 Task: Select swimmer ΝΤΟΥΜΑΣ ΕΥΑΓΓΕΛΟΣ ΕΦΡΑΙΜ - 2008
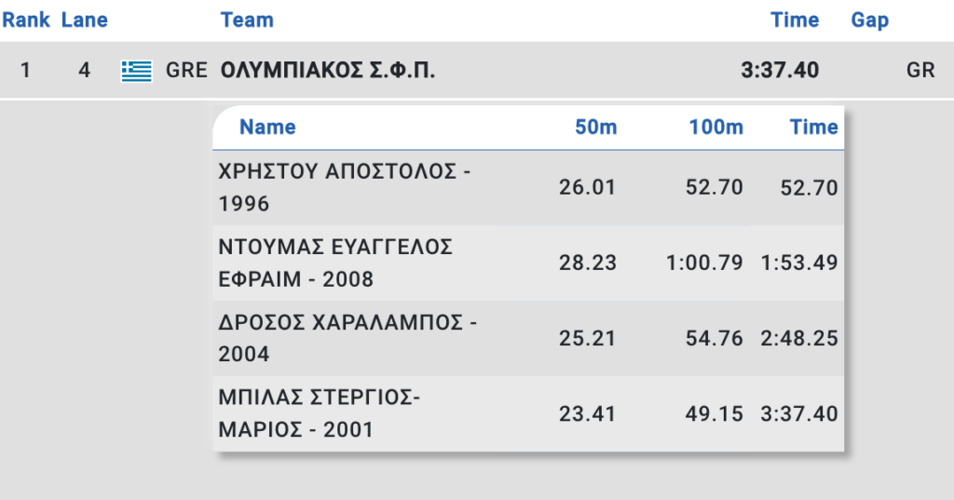pos(335,263)
